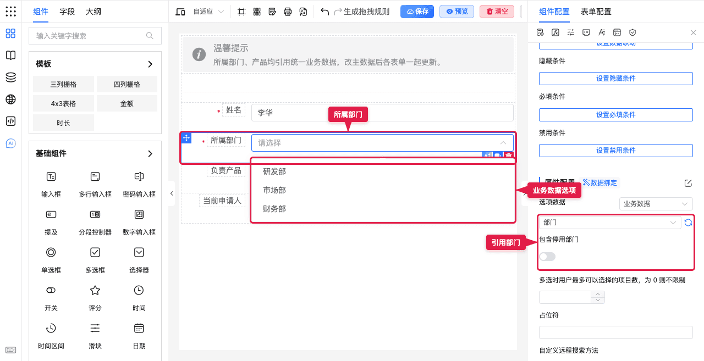Screen dimensions: 704x361
Task: Switch to the 大纲 tab
Action: (x=94, y=12)
